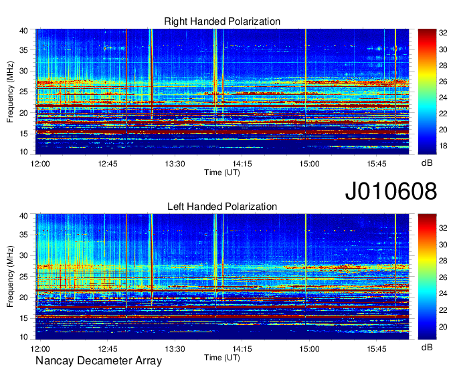Click the dB color bar of Left Handed plot

coord(427,277)
